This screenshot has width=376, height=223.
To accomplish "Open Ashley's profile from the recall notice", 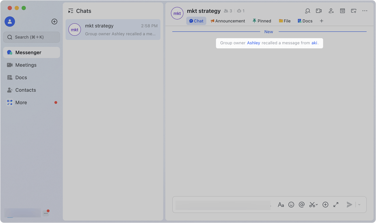I will point(253,43).
